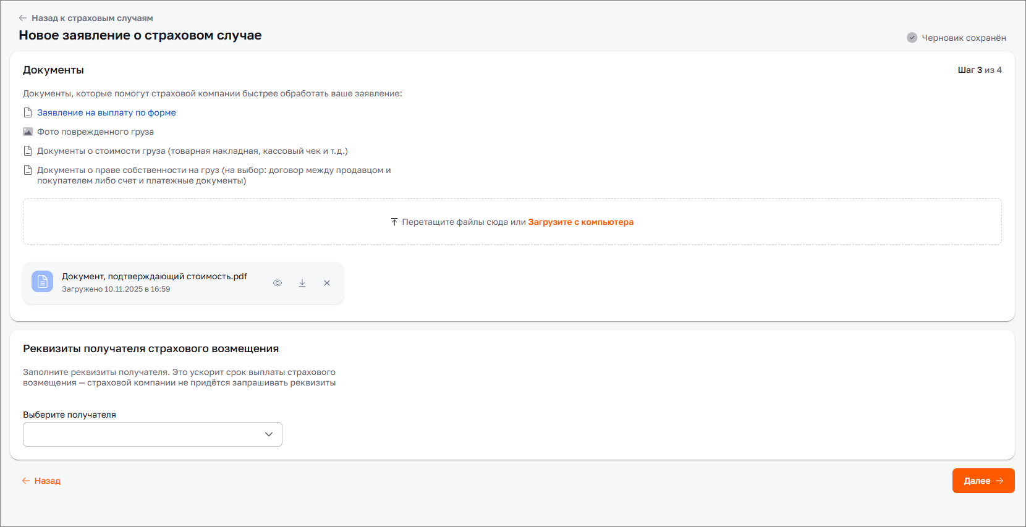Download the uploaded cost document
This screenshot has height=527, width=1026.
[x=302, y=283]
